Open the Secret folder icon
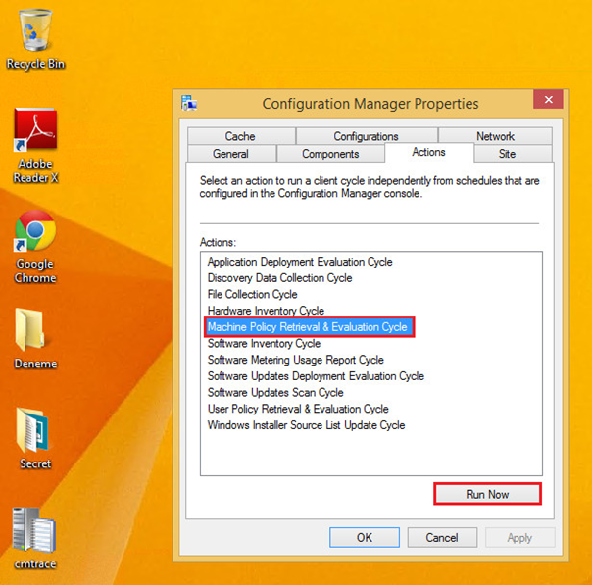 [x=35, y=432]
